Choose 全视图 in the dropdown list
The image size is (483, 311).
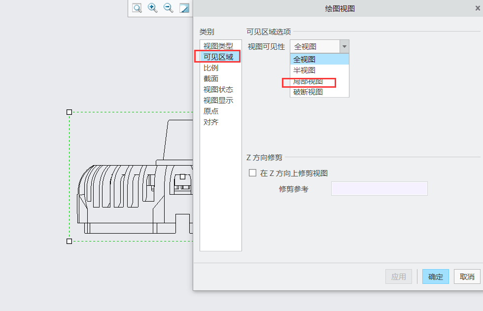click(319, 59)
